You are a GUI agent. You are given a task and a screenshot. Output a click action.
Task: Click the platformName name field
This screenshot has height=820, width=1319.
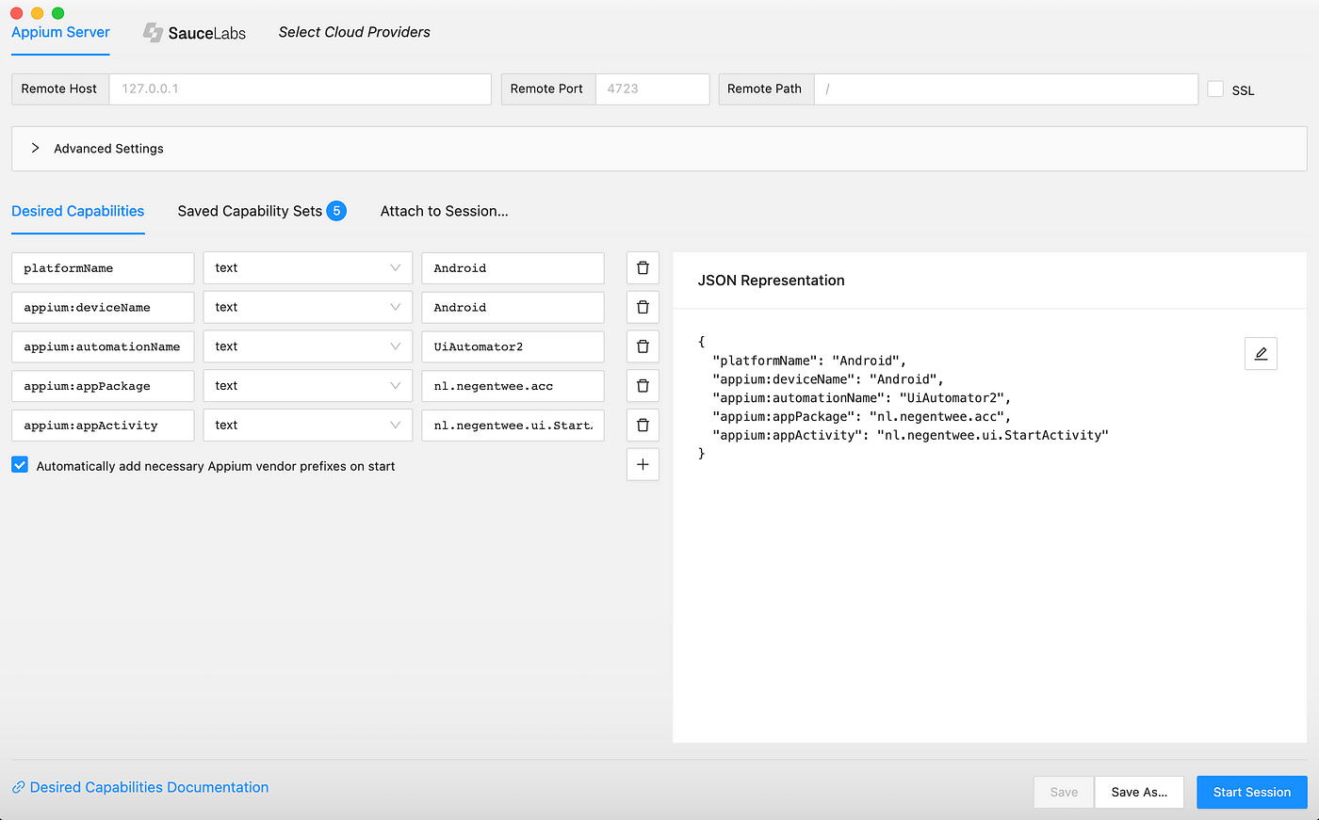pos(103,268)
